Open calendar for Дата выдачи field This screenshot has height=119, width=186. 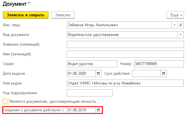[x=98, y=73]
